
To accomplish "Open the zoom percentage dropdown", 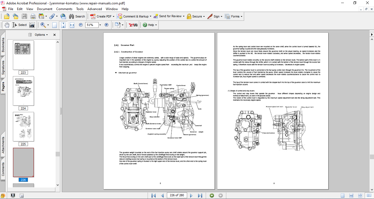I will 100,25.
